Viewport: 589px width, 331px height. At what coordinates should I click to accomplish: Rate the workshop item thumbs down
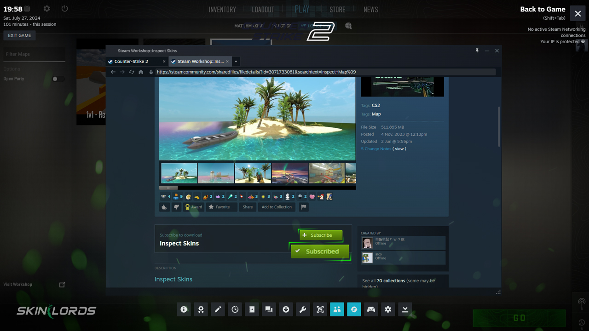tap(176, 207)
